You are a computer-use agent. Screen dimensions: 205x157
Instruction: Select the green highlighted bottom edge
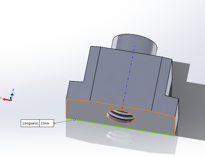click(x=120, y=127)
